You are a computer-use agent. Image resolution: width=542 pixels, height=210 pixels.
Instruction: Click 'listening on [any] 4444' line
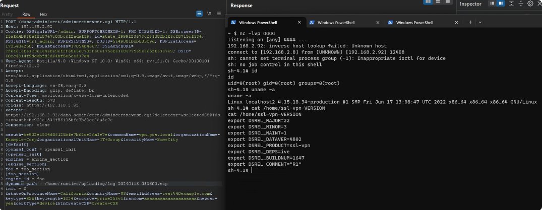tap(267, 40)
